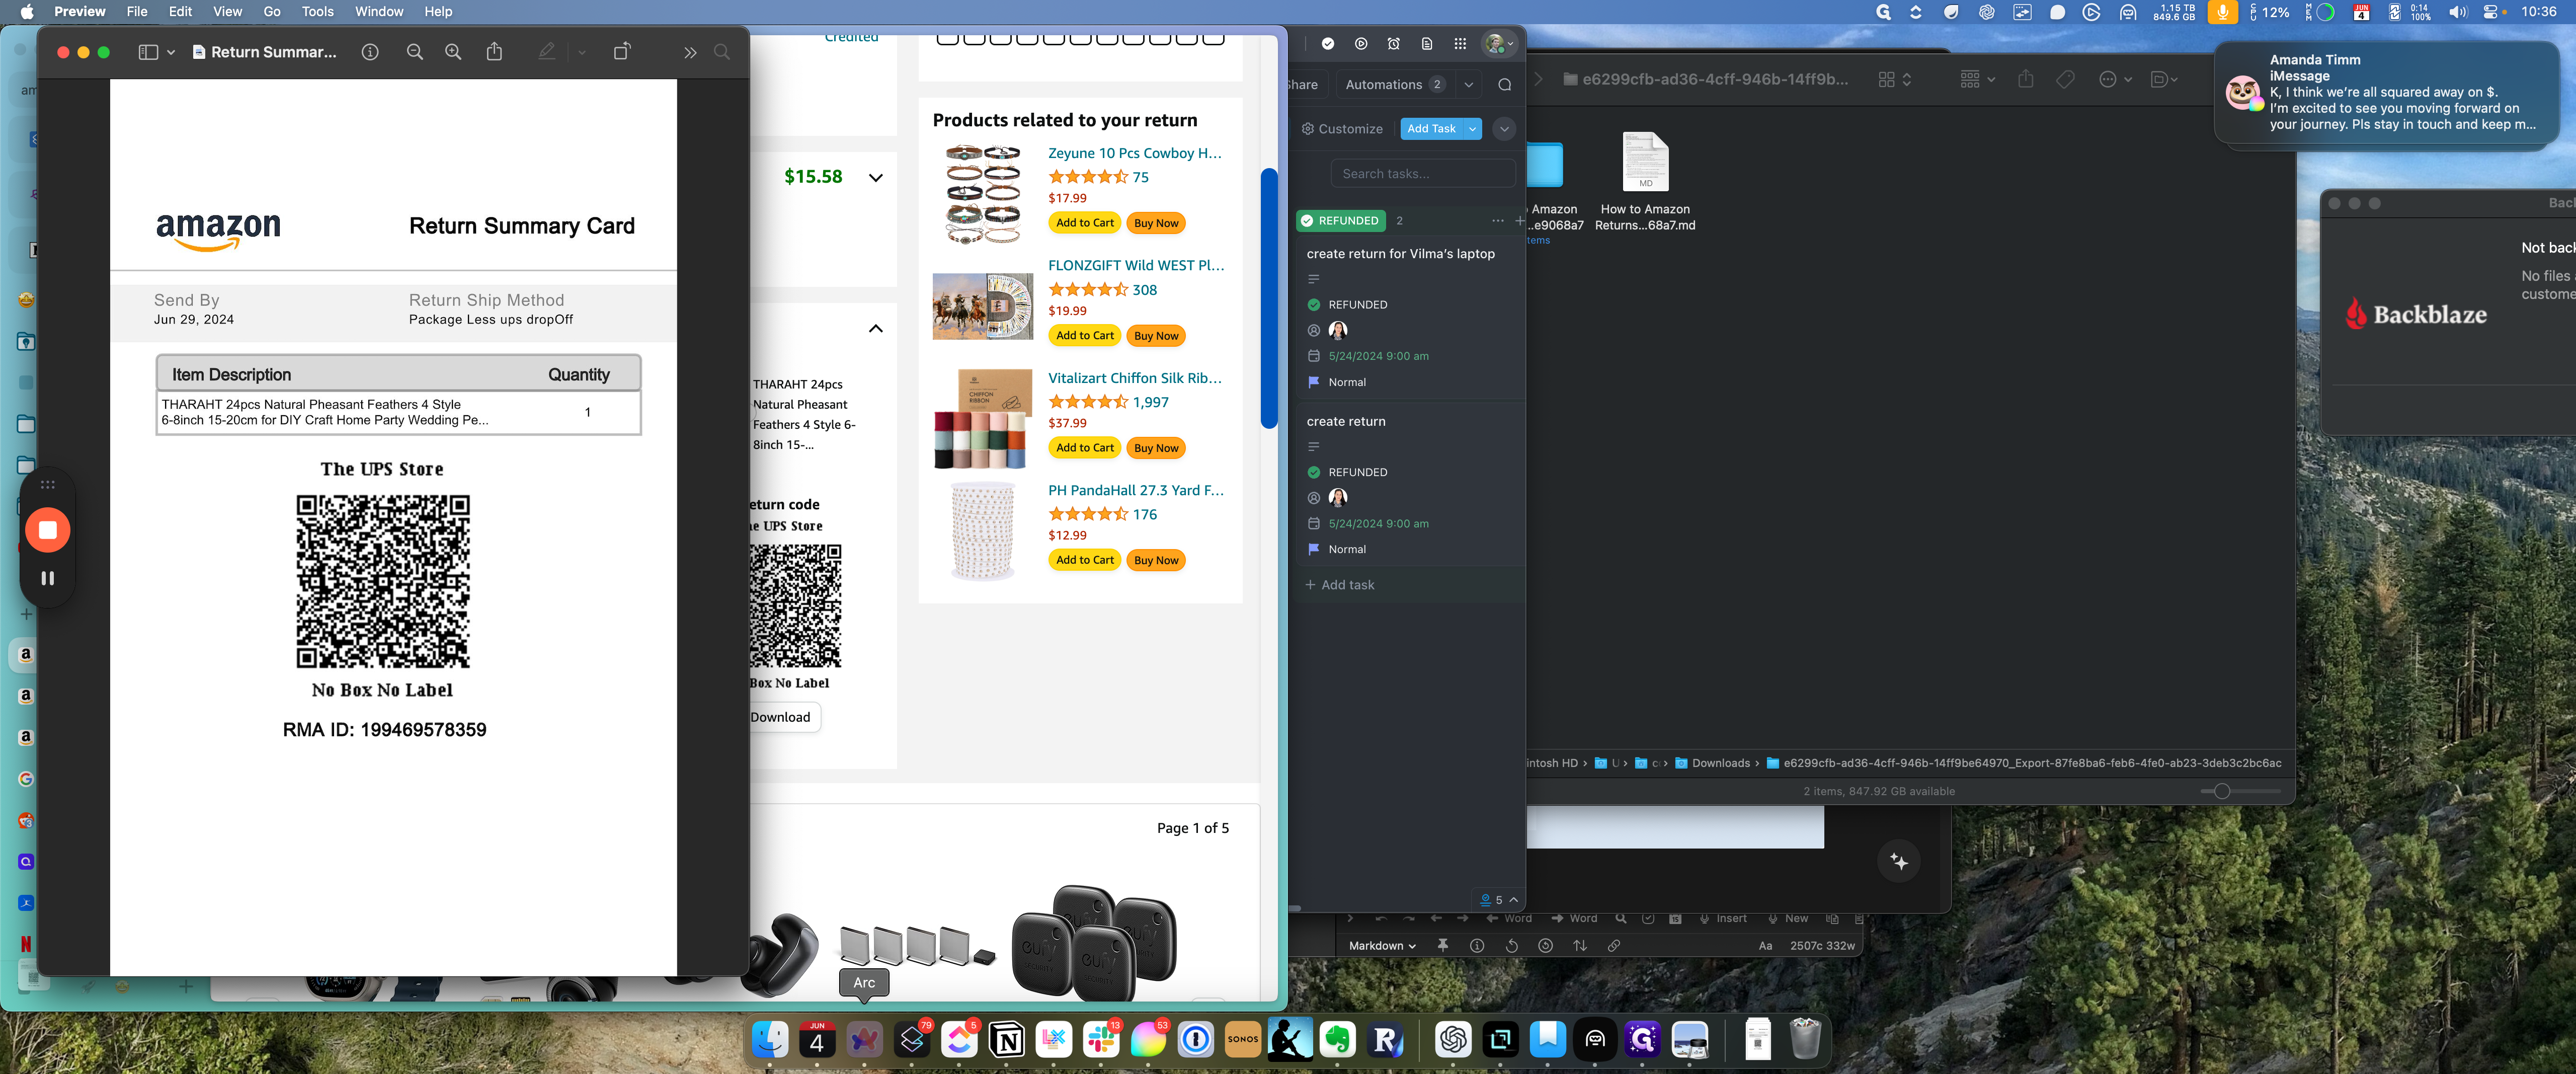2576x1074 pixels.
Task: Stop the screen recording with the red button
Action: pyautogui.click(x=47, y=530)
